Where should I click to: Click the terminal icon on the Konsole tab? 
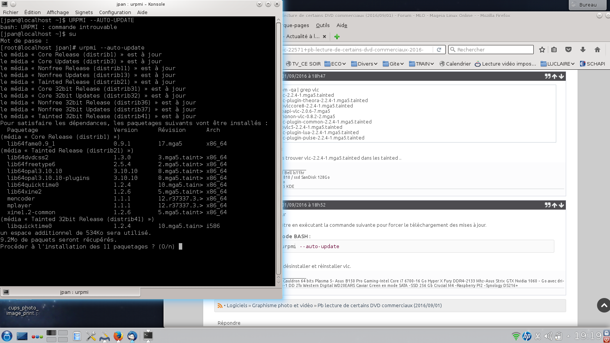click(6, 292)
